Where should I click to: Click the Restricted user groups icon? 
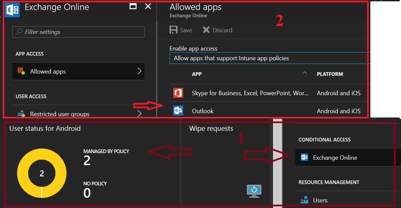point(21,113)
